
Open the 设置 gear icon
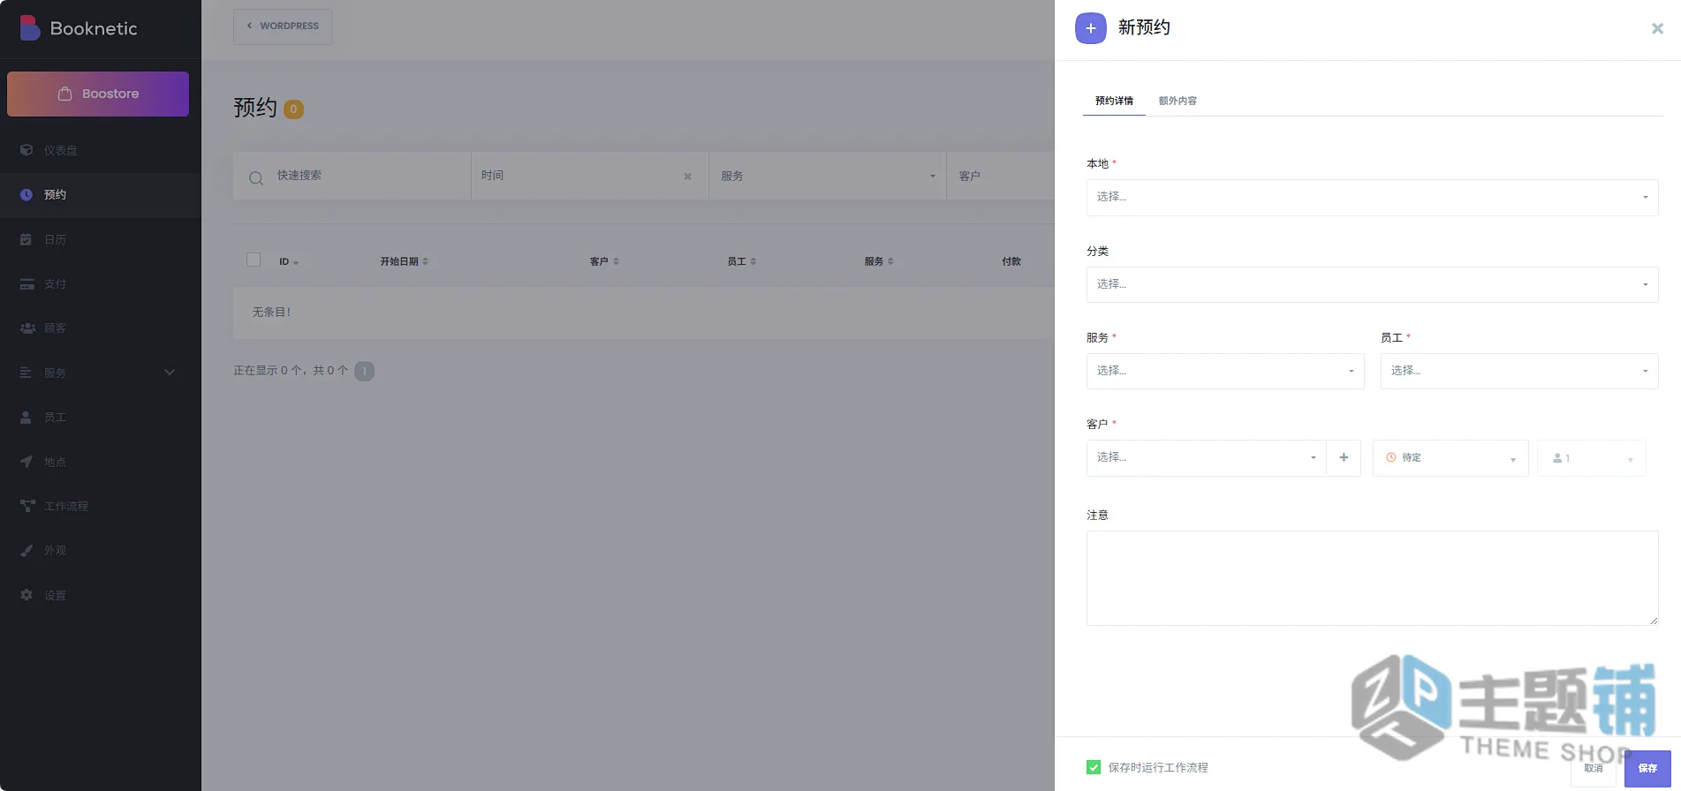coord(27,595)
